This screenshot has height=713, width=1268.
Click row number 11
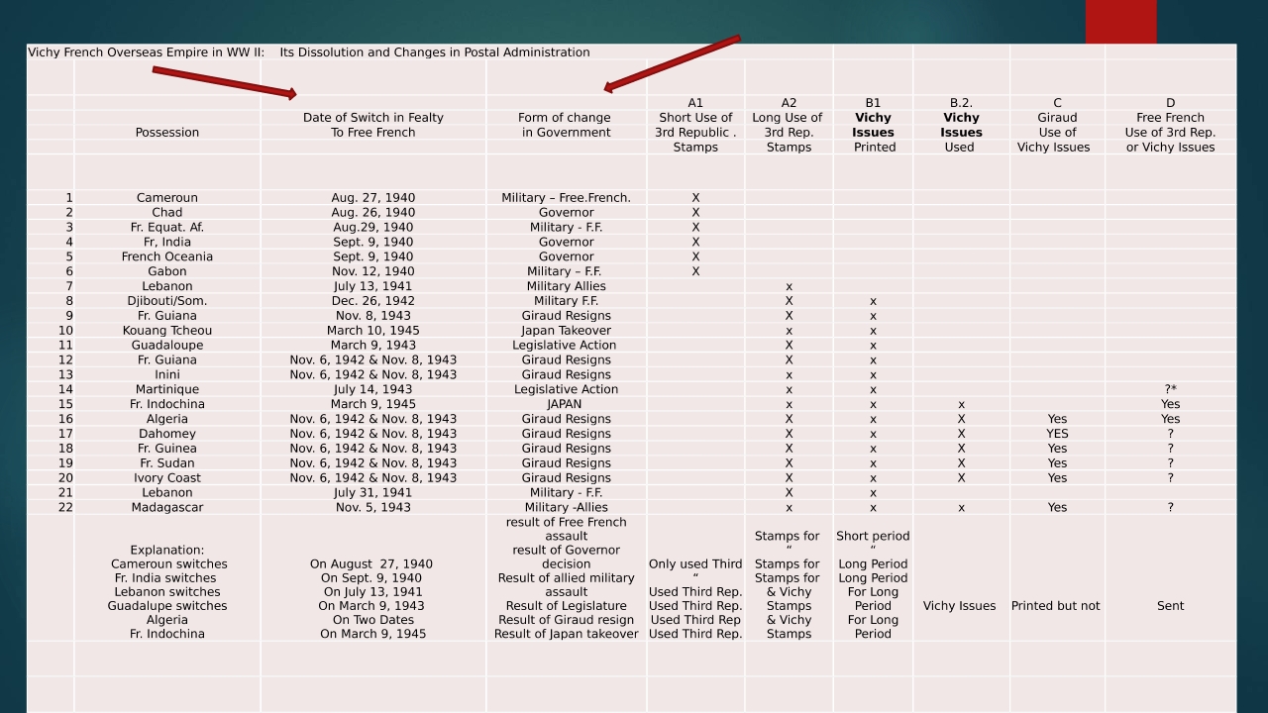[65, 346]
